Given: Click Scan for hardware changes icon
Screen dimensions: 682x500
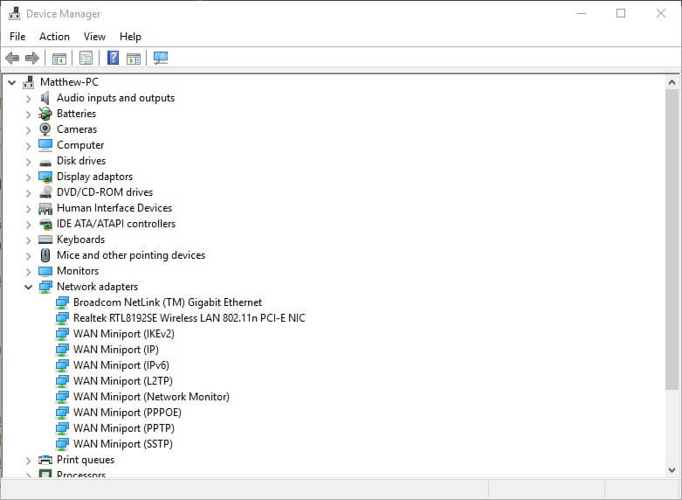Looking at the screenshot, I should coord(161,58).
